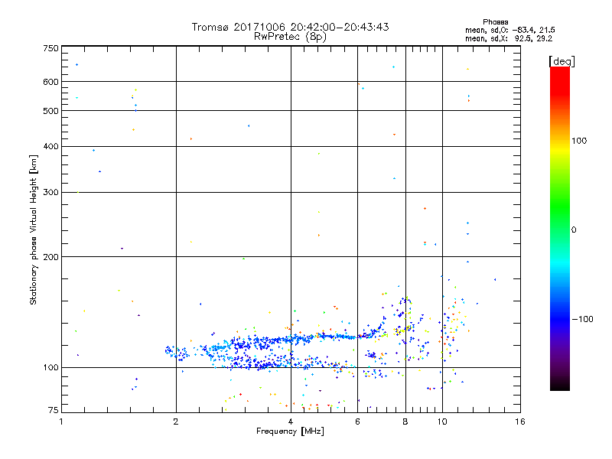Click the 'Phases' header at top right
The height and width of the screenshot is (459, 612).
(495, 22)
